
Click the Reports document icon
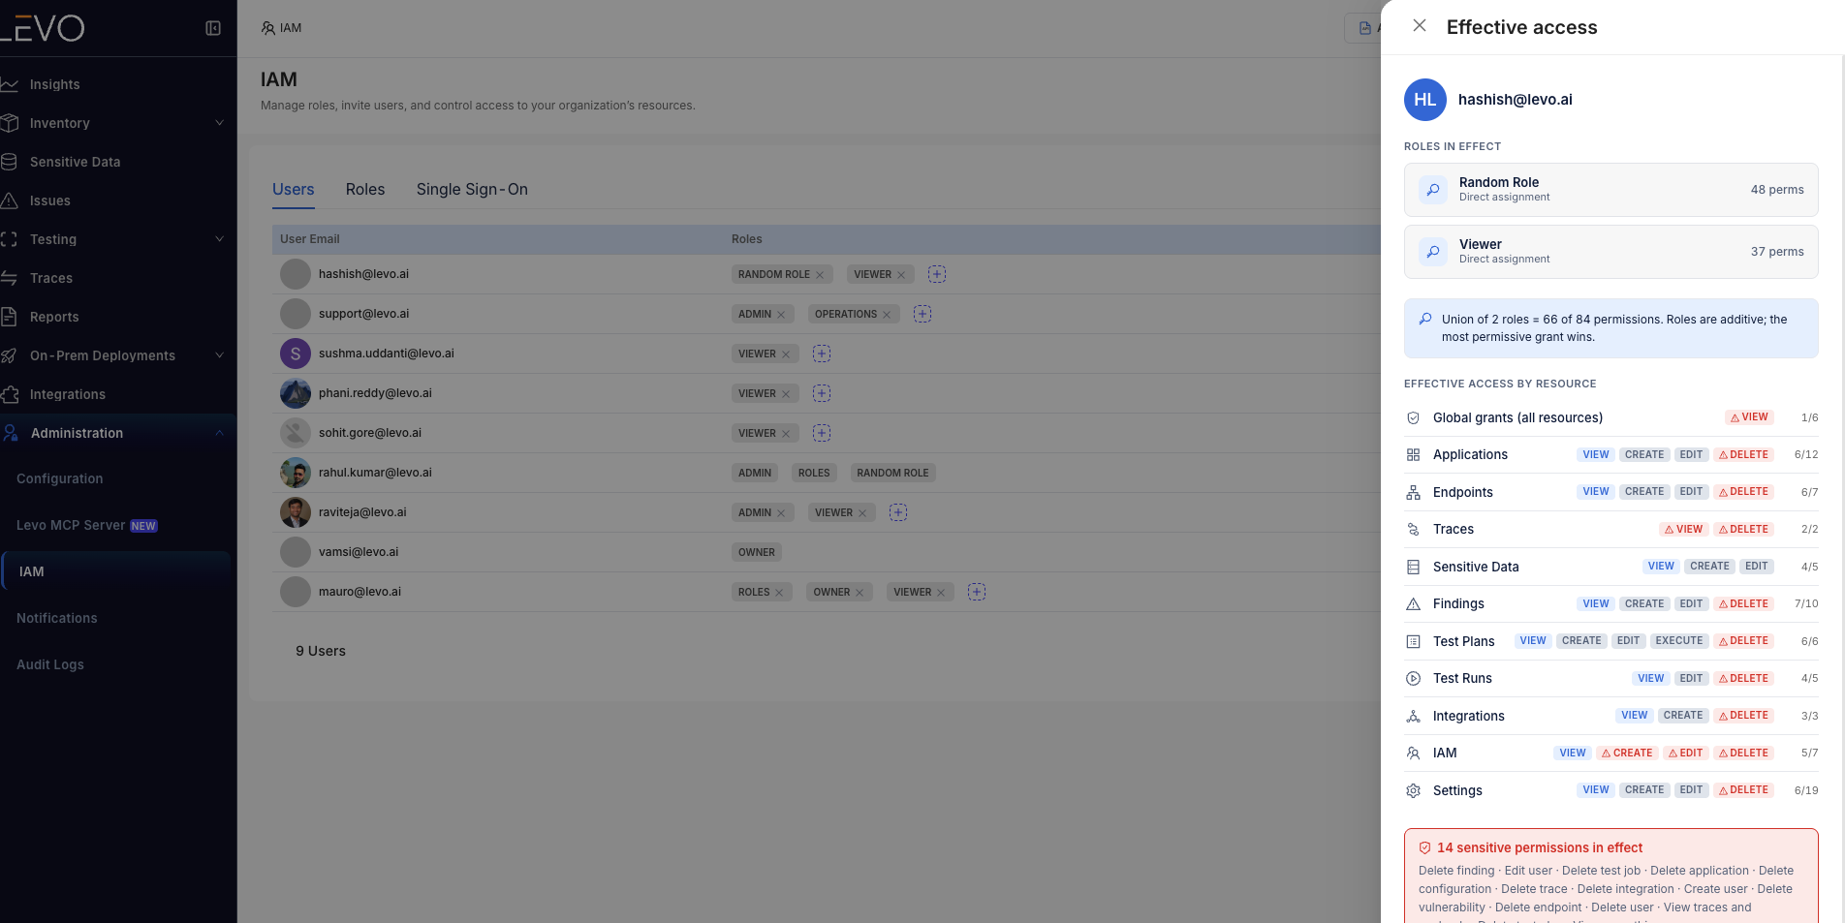[x=10, y=317]
